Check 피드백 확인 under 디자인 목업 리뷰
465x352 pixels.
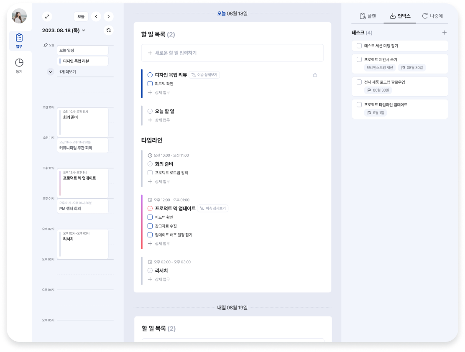pos(150,84)
